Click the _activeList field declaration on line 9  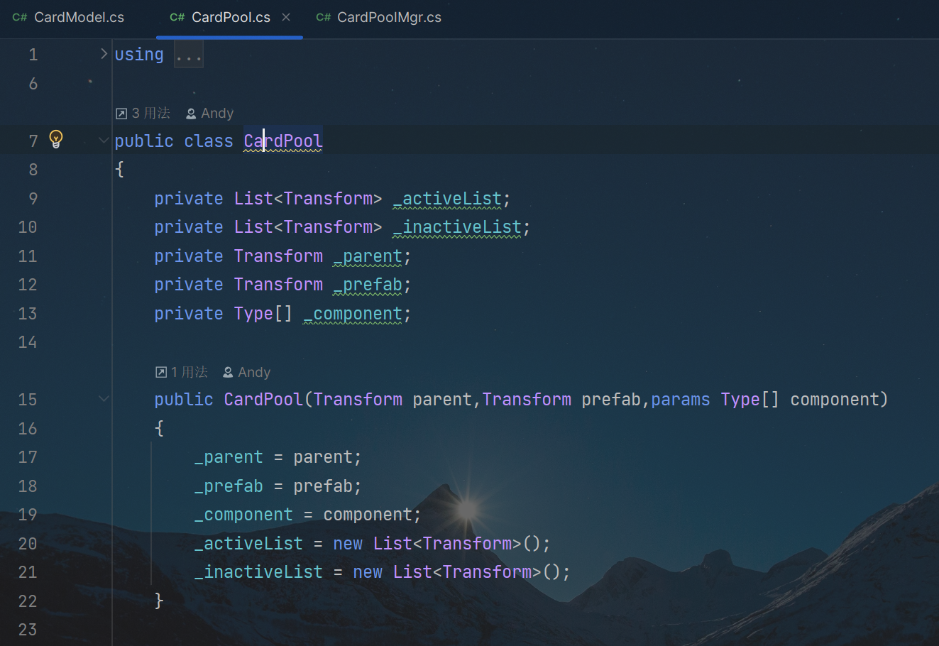click(x=447, y=199)
